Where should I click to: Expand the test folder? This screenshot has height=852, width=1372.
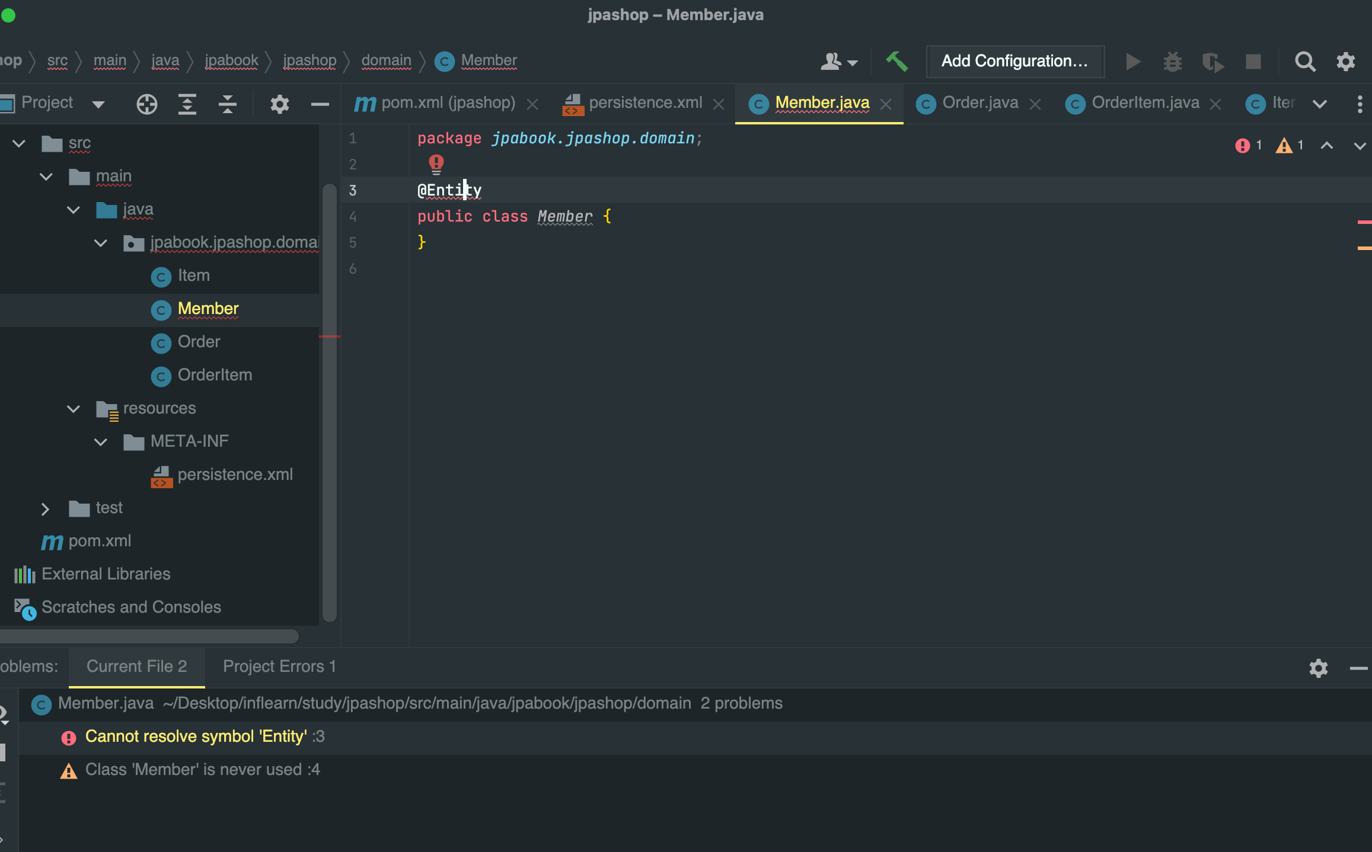point(45,508)
